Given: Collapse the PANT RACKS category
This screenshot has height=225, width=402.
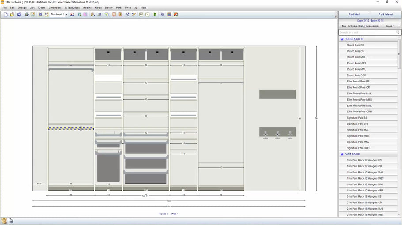Looking at the screenshot, I should (x=342, y=154).
